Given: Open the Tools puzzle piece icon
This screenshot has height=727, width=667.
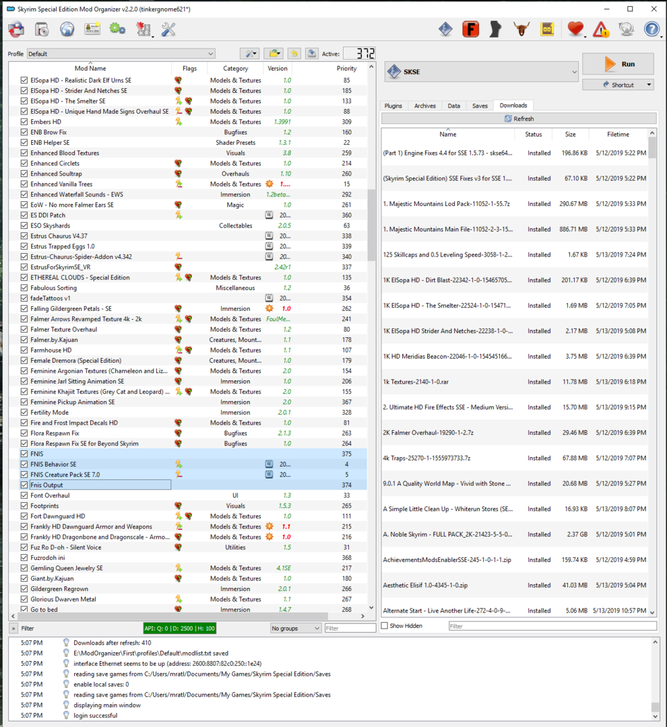Looking at the screenshot, I should coord(144,30).
